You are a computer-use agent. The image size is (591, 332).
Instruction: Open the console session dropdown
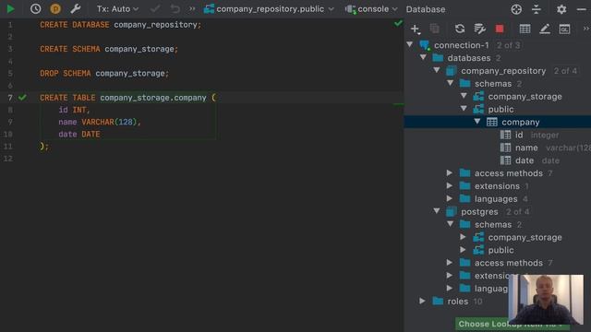pos(371,8)
